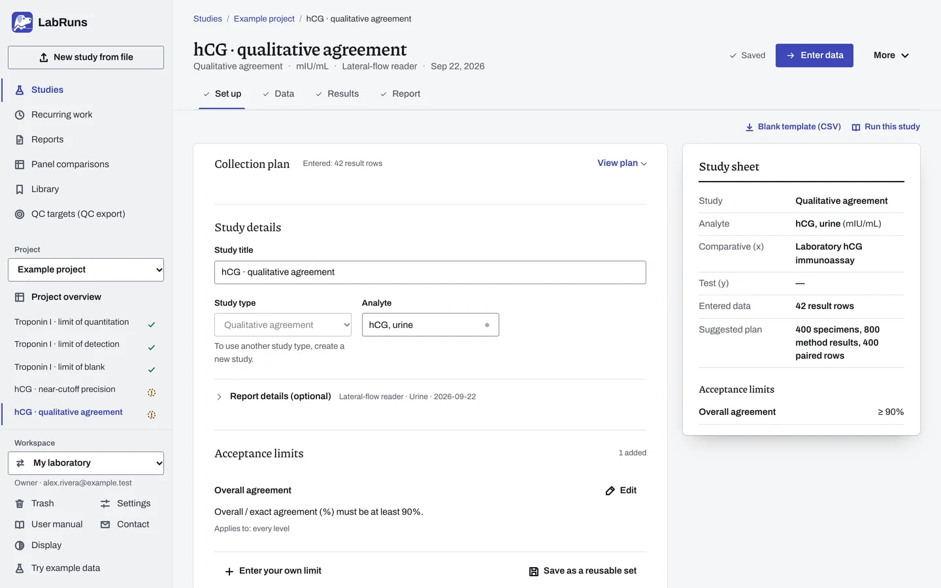The image size is (941, 588).
Task: Open Library bookmark icon
Action: (x=20, y=189)
